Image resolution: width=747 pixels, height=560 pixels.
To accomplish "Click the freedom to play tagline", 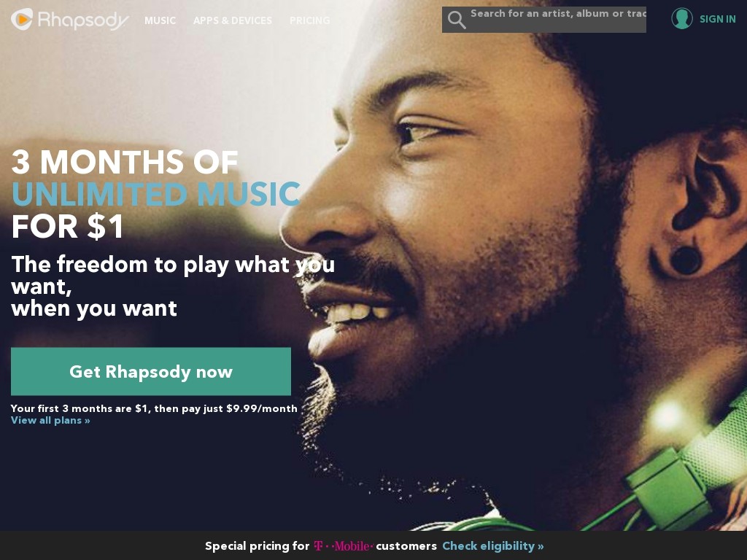I will (173, 286).
